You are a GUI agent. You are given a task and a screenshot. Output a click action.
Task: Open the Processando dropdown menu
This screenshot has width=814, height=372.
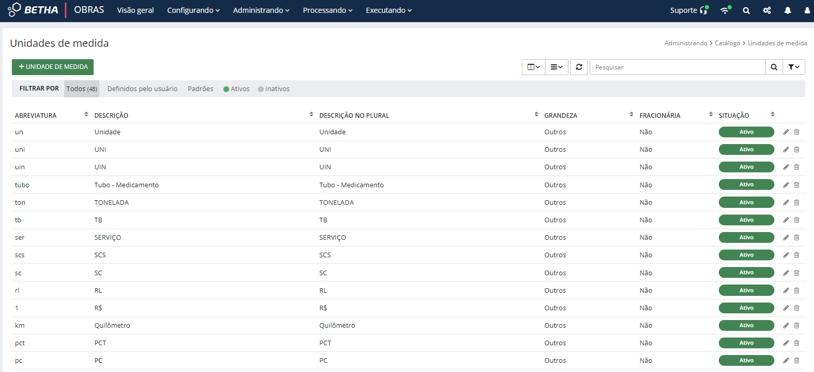point(328,10)
